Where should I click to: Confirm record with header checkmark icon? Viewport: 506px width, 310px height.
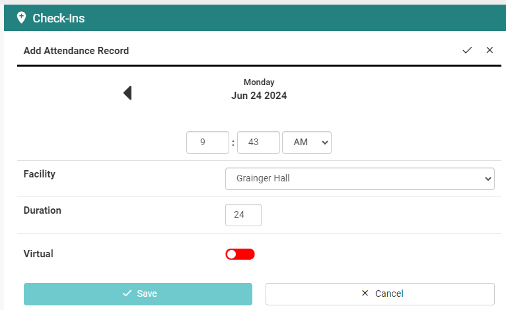(x=467, y=50)
